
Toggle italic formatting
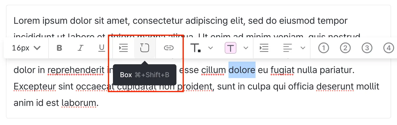pos(80,48)
